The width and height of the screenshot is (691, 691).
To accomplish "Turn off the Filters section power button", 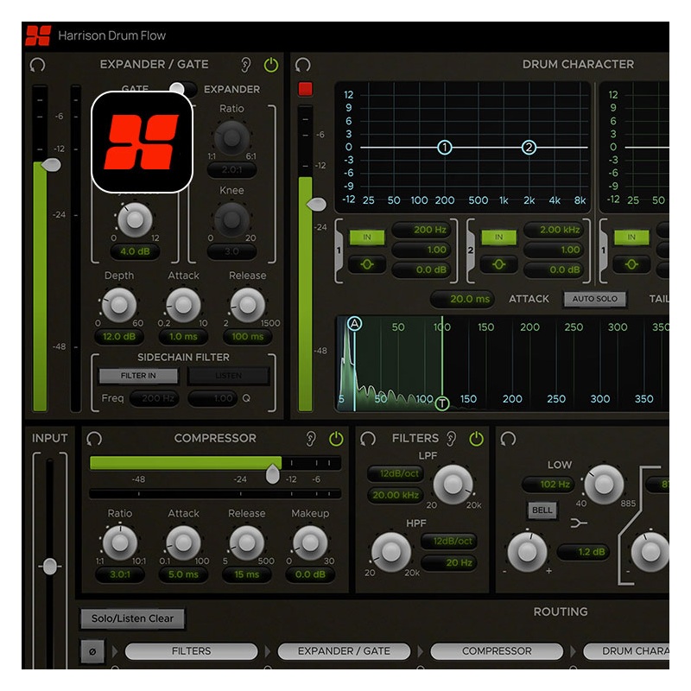I will 476,439.
